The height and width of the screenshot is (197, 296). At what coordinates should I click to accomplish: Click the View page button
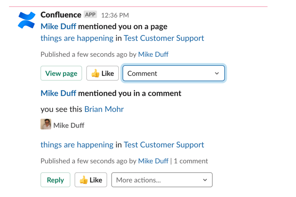pyautogui.click(x=61, y=73)
